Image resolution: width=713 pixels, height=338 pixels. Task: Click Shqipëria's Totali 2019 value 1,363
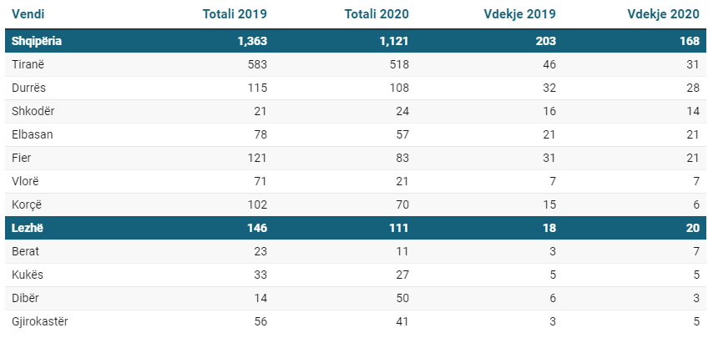click(x=251, y=40)
